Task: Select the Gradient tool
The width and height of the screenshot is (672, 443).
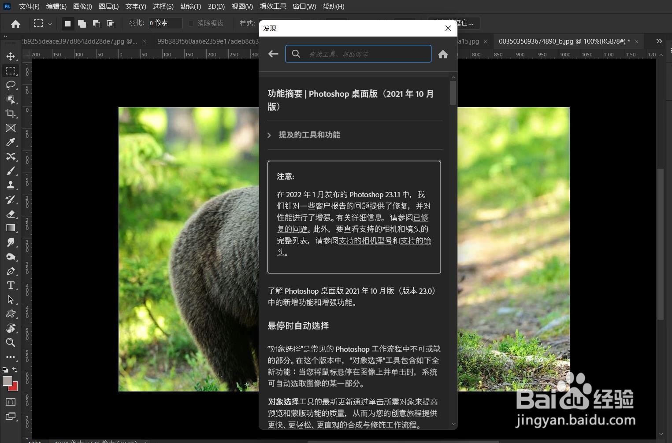Action: tap(11, 228)
